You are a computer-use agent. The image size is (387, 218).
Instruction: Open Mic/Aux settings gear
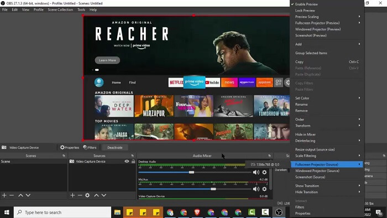[264, 189]
